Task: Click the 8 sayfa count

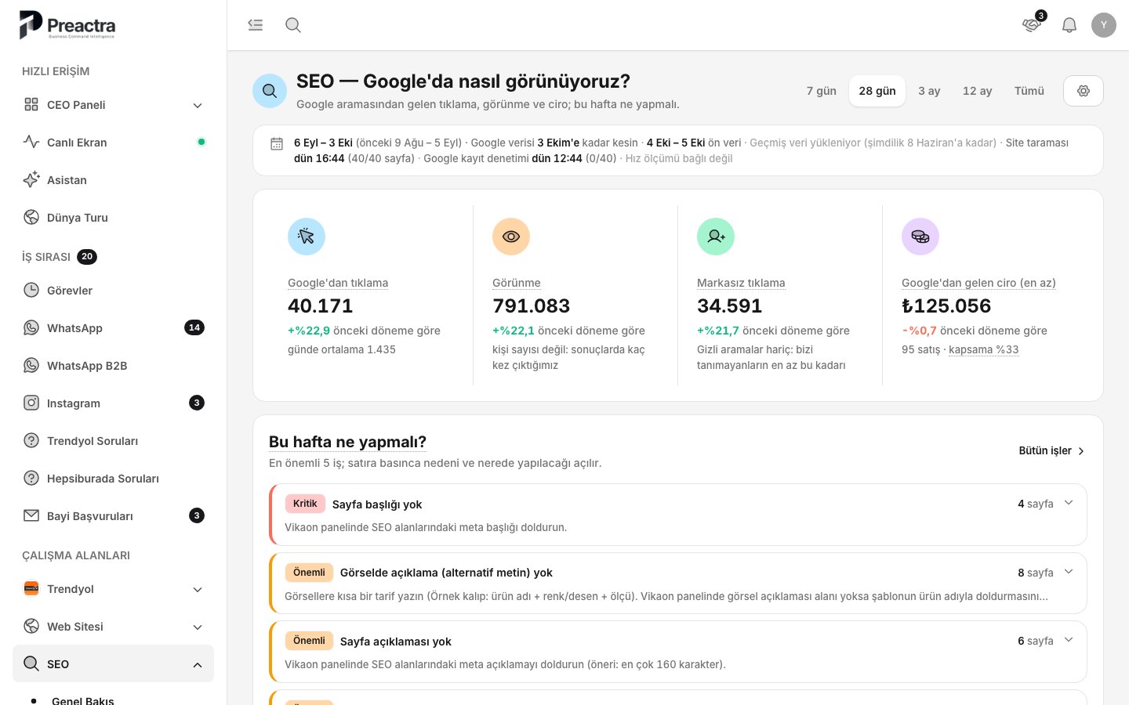Action: (x=1036, y=573)
